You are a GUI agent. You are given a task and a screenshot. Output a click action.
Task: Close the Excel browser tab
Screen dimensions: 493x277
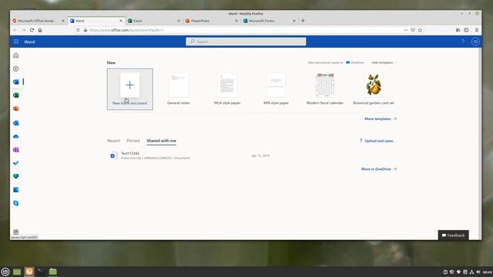[x=179, y=21]
